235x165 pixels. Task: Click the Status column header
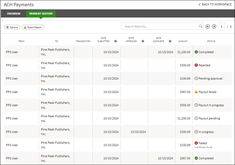point(211,41)
